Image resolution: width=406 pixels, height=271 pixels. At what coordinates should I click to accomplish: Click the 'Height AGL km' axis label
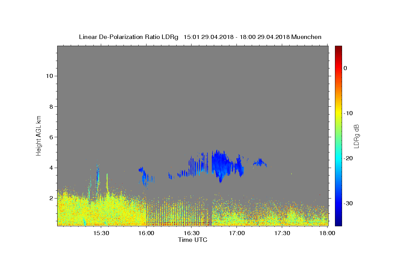tap(39, 135)
